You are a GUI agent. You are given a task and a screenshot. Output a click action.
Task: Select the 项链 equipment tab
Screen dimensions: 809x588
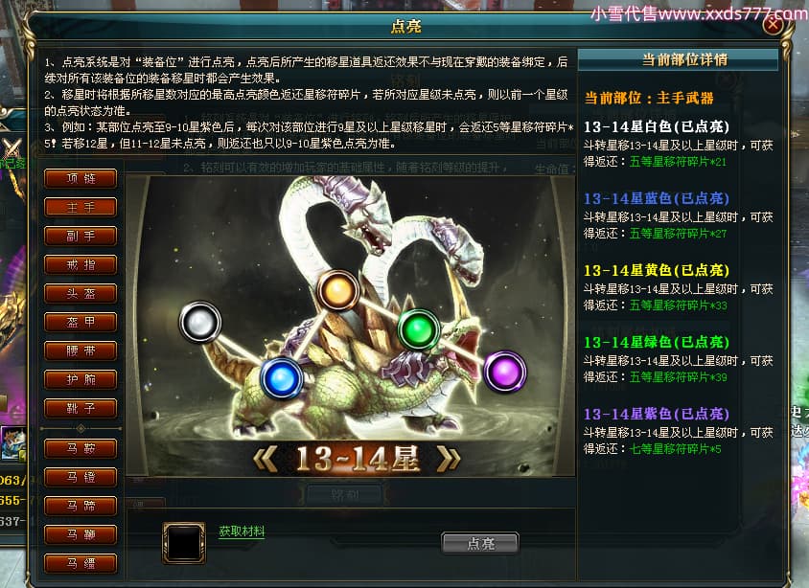tap(81, 178)
